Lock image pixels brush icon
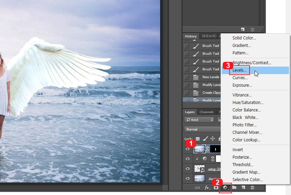The width and height of the screenshot is (291, 195). pyautogui.click(x=205, y=138)
